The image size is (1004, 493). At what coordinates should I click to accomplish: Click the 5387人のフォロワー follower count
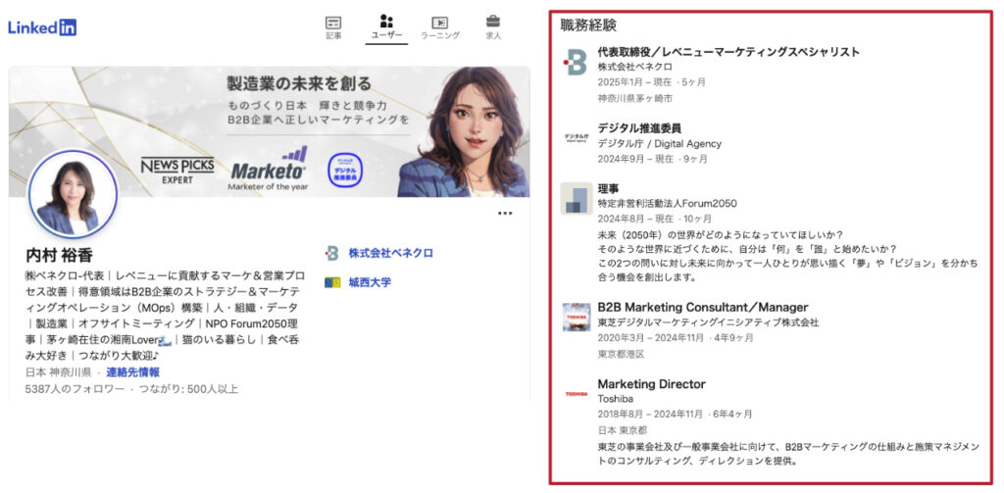pyautogui.click(x=75, y=389)
